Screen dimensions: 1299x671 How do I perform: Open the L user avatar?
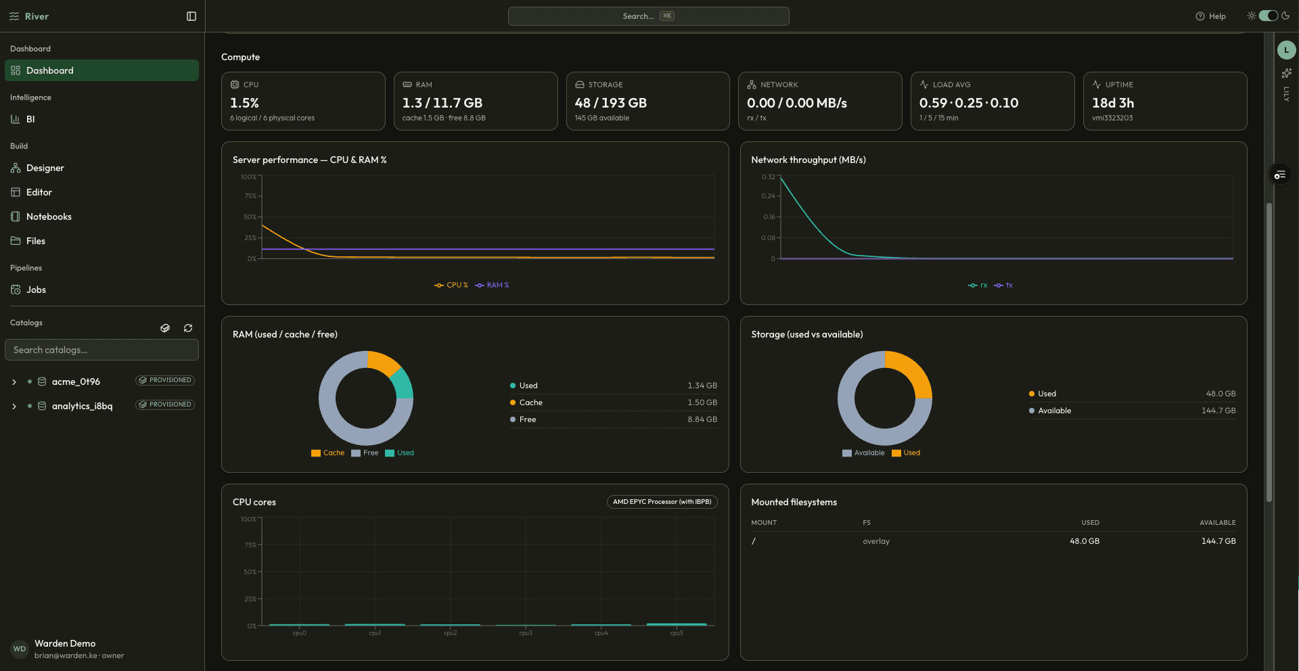tap(1287, 49)
